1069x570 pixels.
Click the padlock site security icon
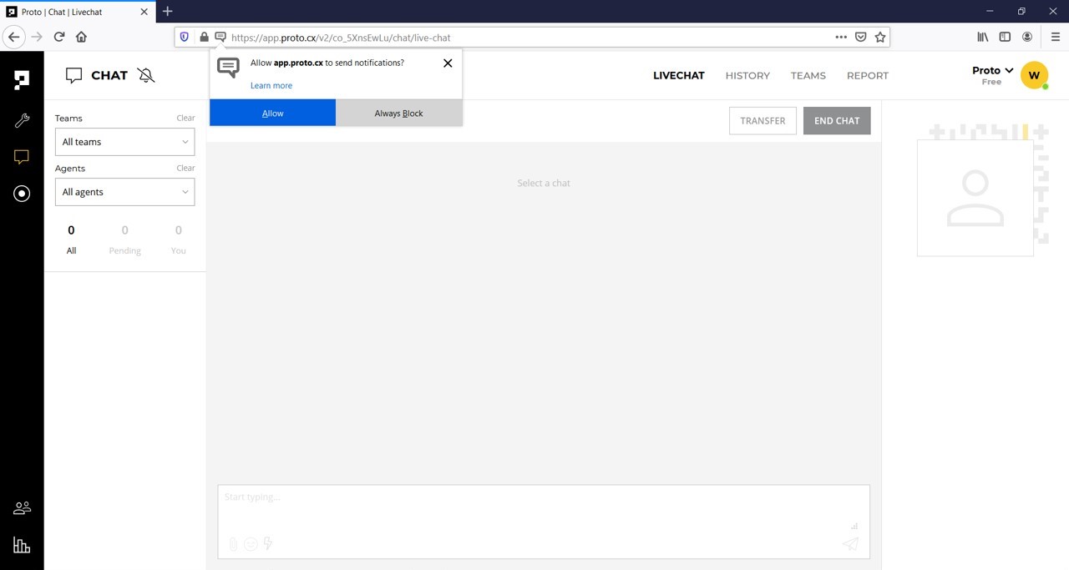[204, 37]
